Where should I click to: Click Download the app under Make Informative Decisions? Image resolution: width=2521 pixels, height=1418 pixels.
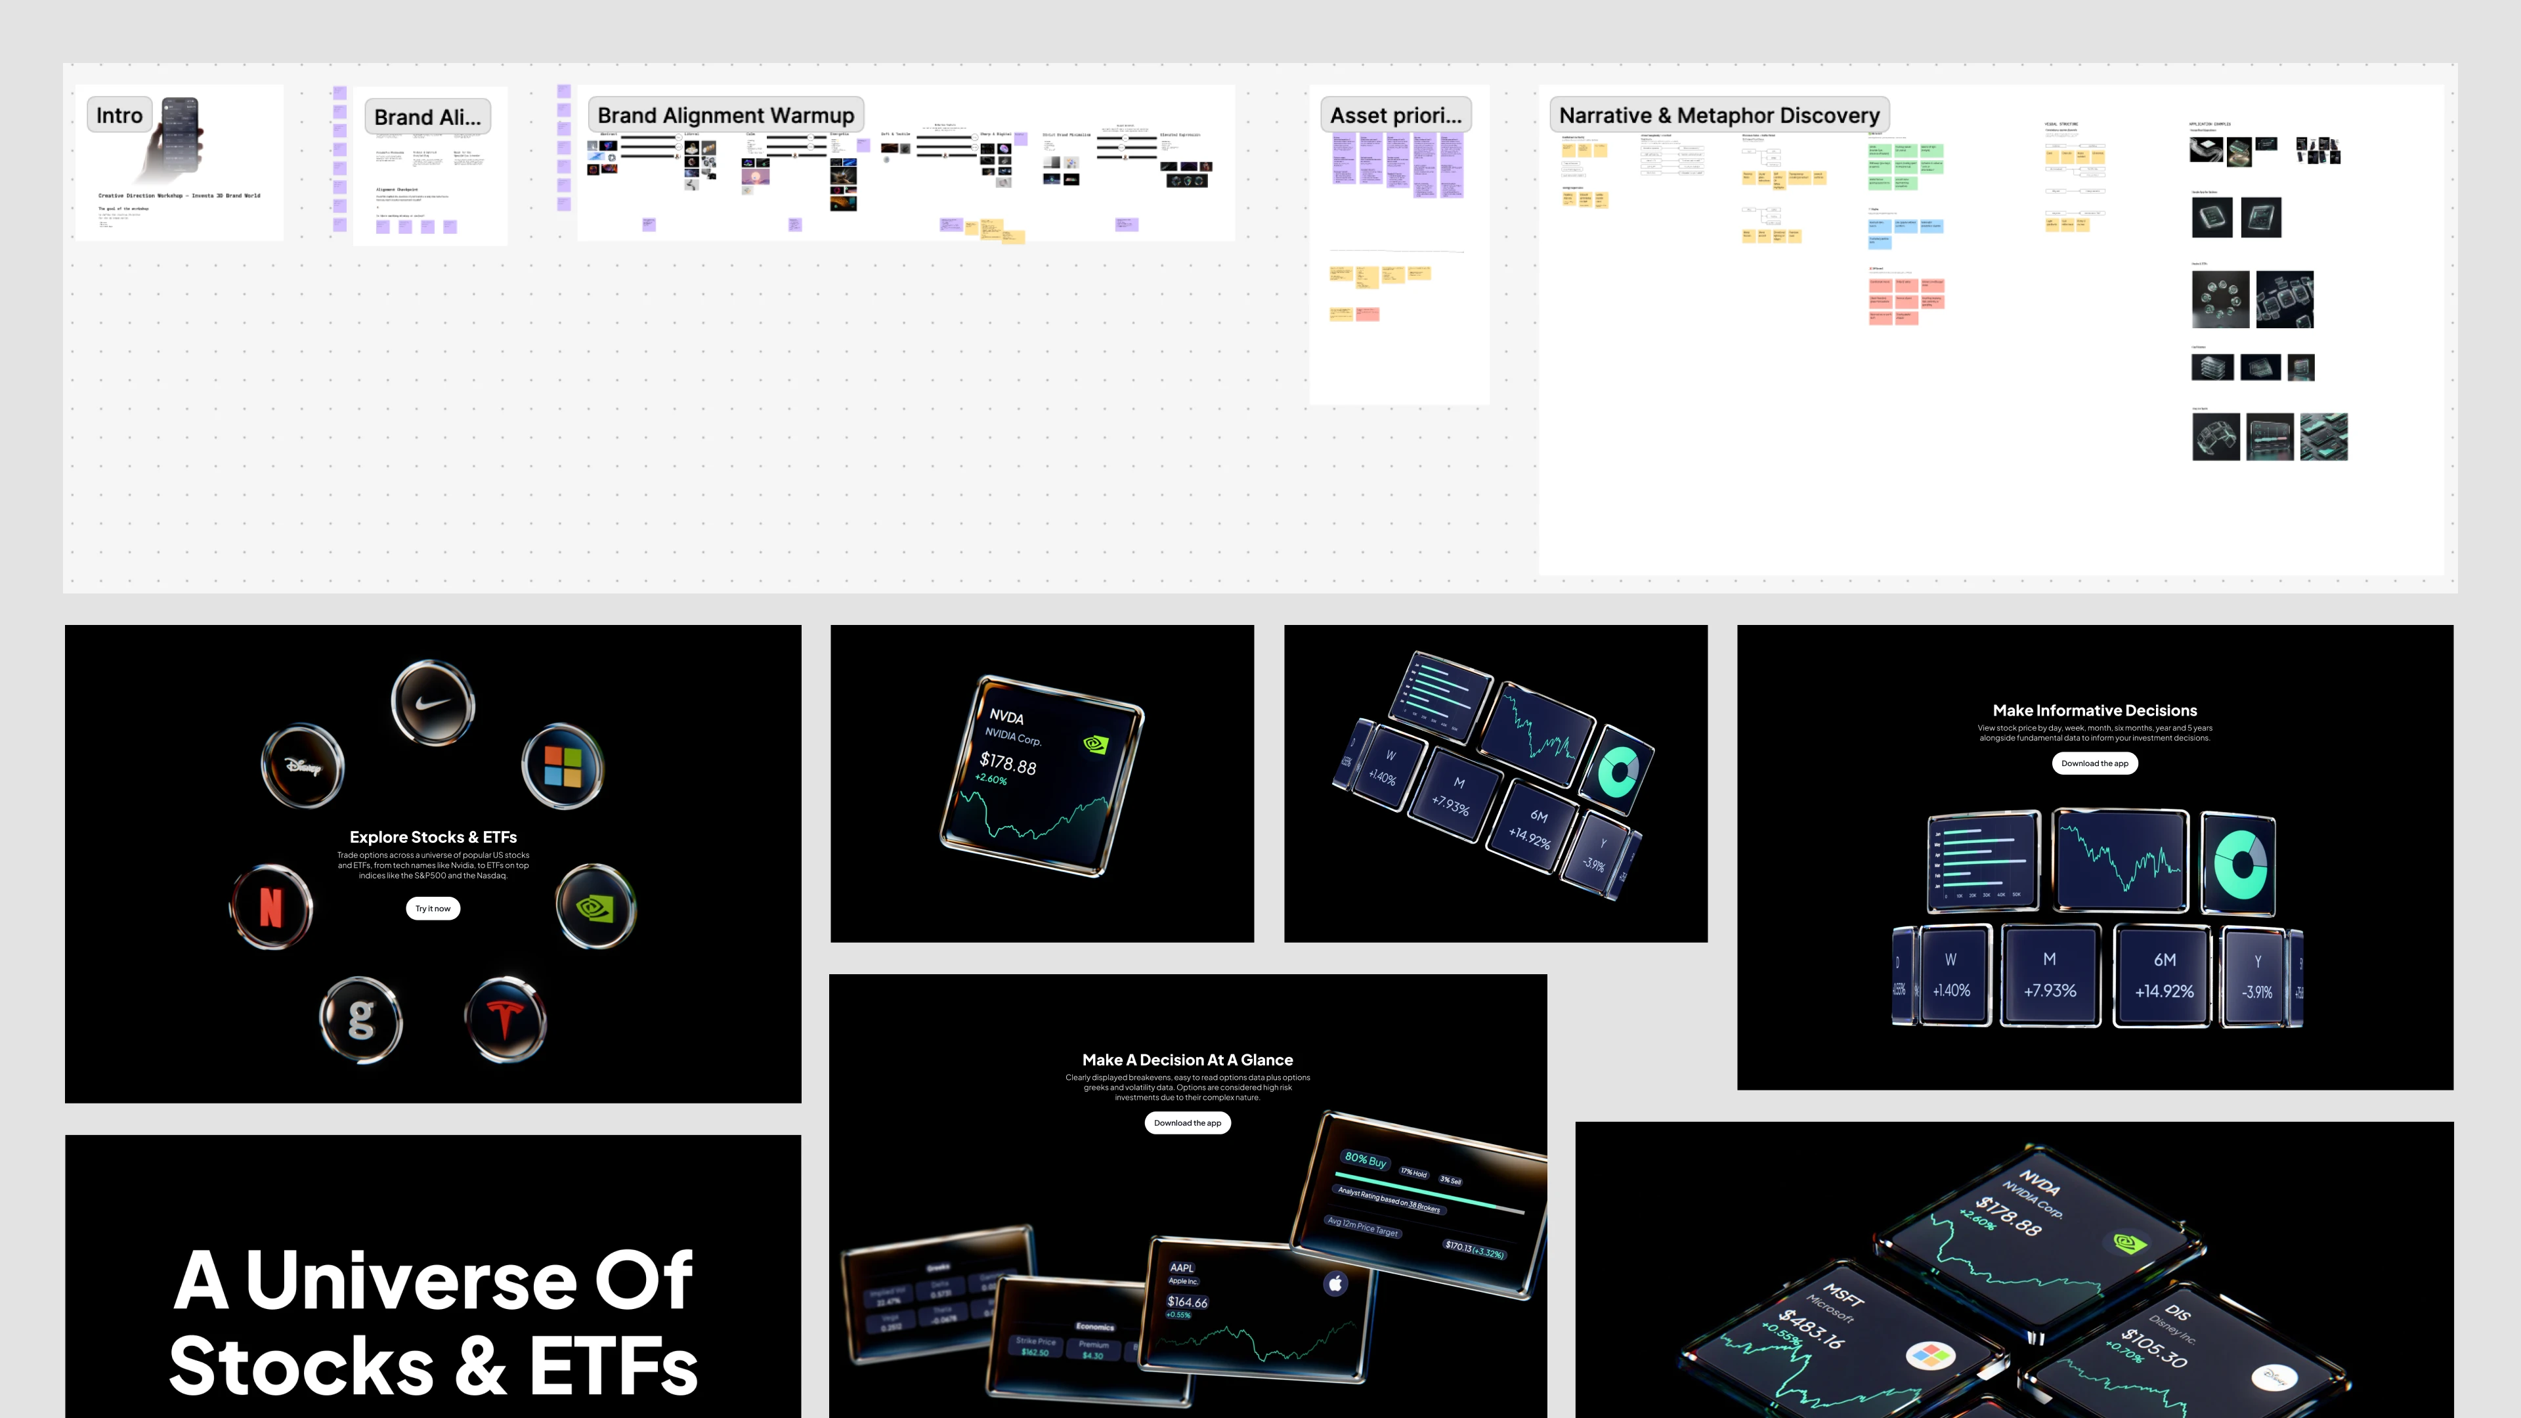coord(2094,763)
